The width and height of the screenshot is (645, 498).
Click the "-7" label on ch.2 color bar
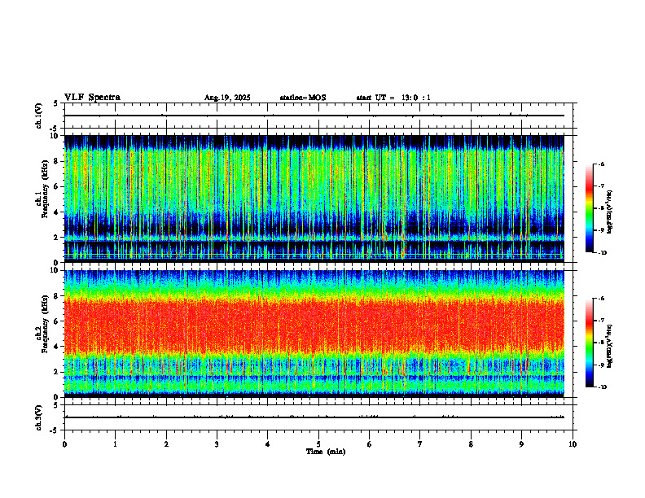click(x=601, y=320)
